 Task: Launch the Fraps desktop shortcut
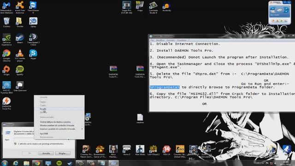click(x=140, y=6)
